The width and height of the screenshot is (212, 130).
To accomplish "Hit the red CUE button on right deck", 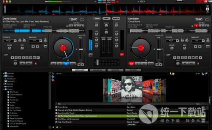I will pos(131,64).
